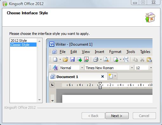Click the Next > button

pyautogui.click(x=117, y=116)
